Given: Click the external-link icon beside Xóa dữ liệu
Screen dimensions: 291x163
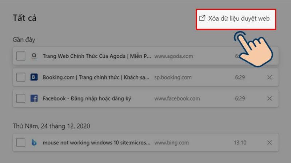Looking at the screenshot, I should [202, 18].
